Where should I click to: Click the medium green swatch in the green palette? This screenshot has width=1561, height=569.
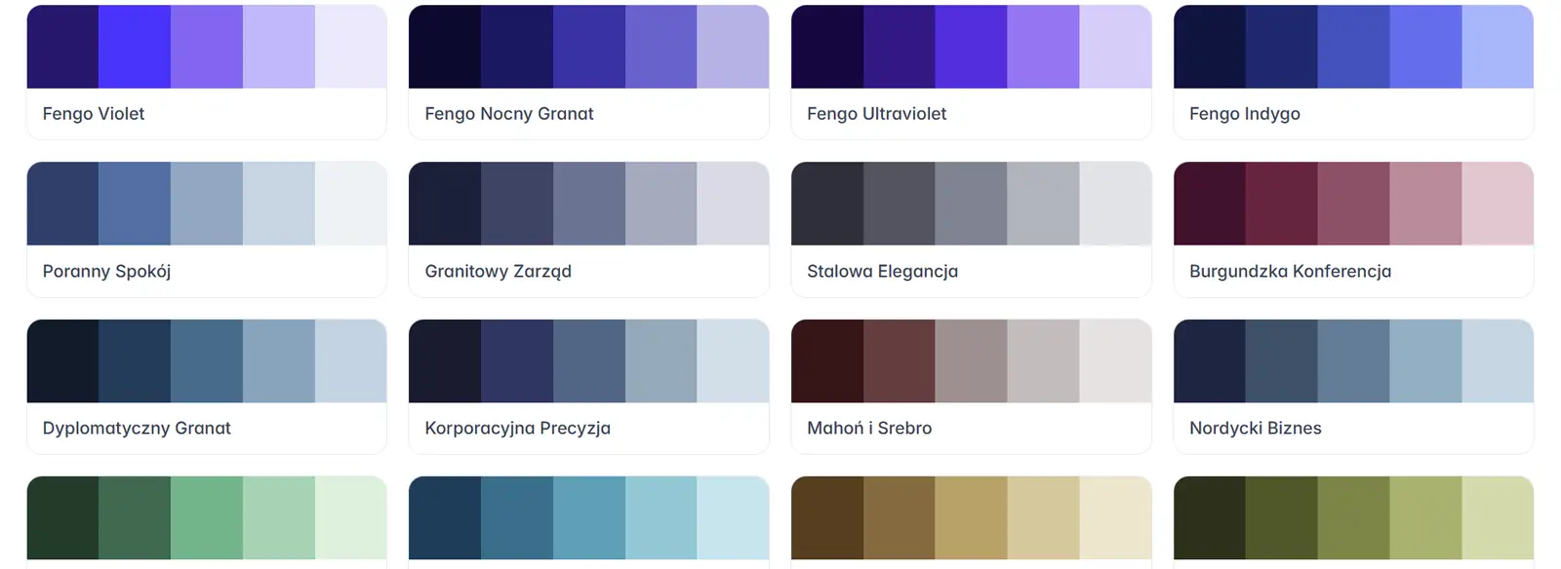pos(207,517)
